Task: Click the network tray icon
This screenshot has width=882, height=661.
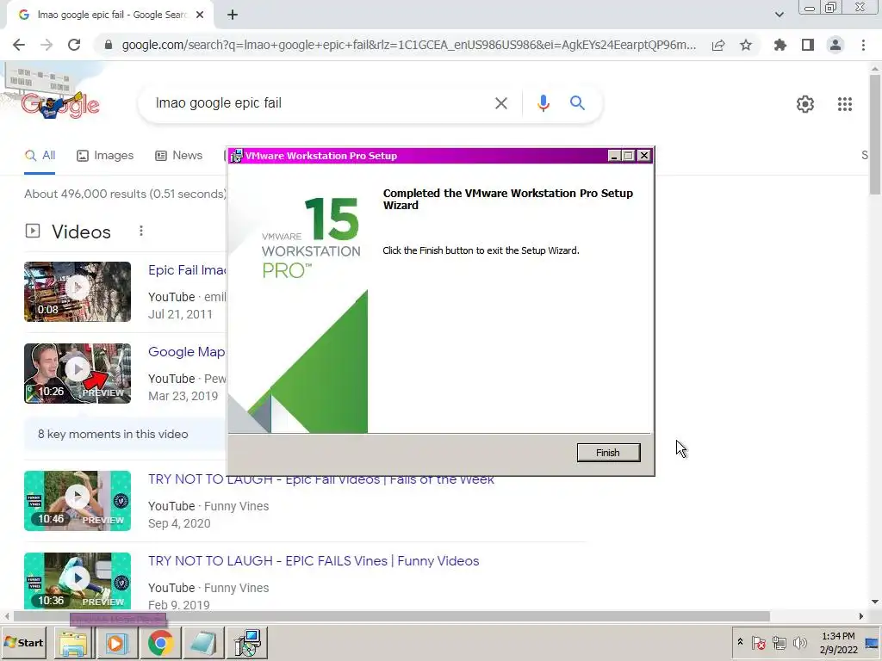Action: click(779, 642)
